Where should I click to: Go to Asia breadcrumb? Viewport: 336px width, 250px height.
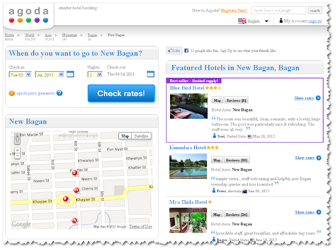tap(48, 35)
